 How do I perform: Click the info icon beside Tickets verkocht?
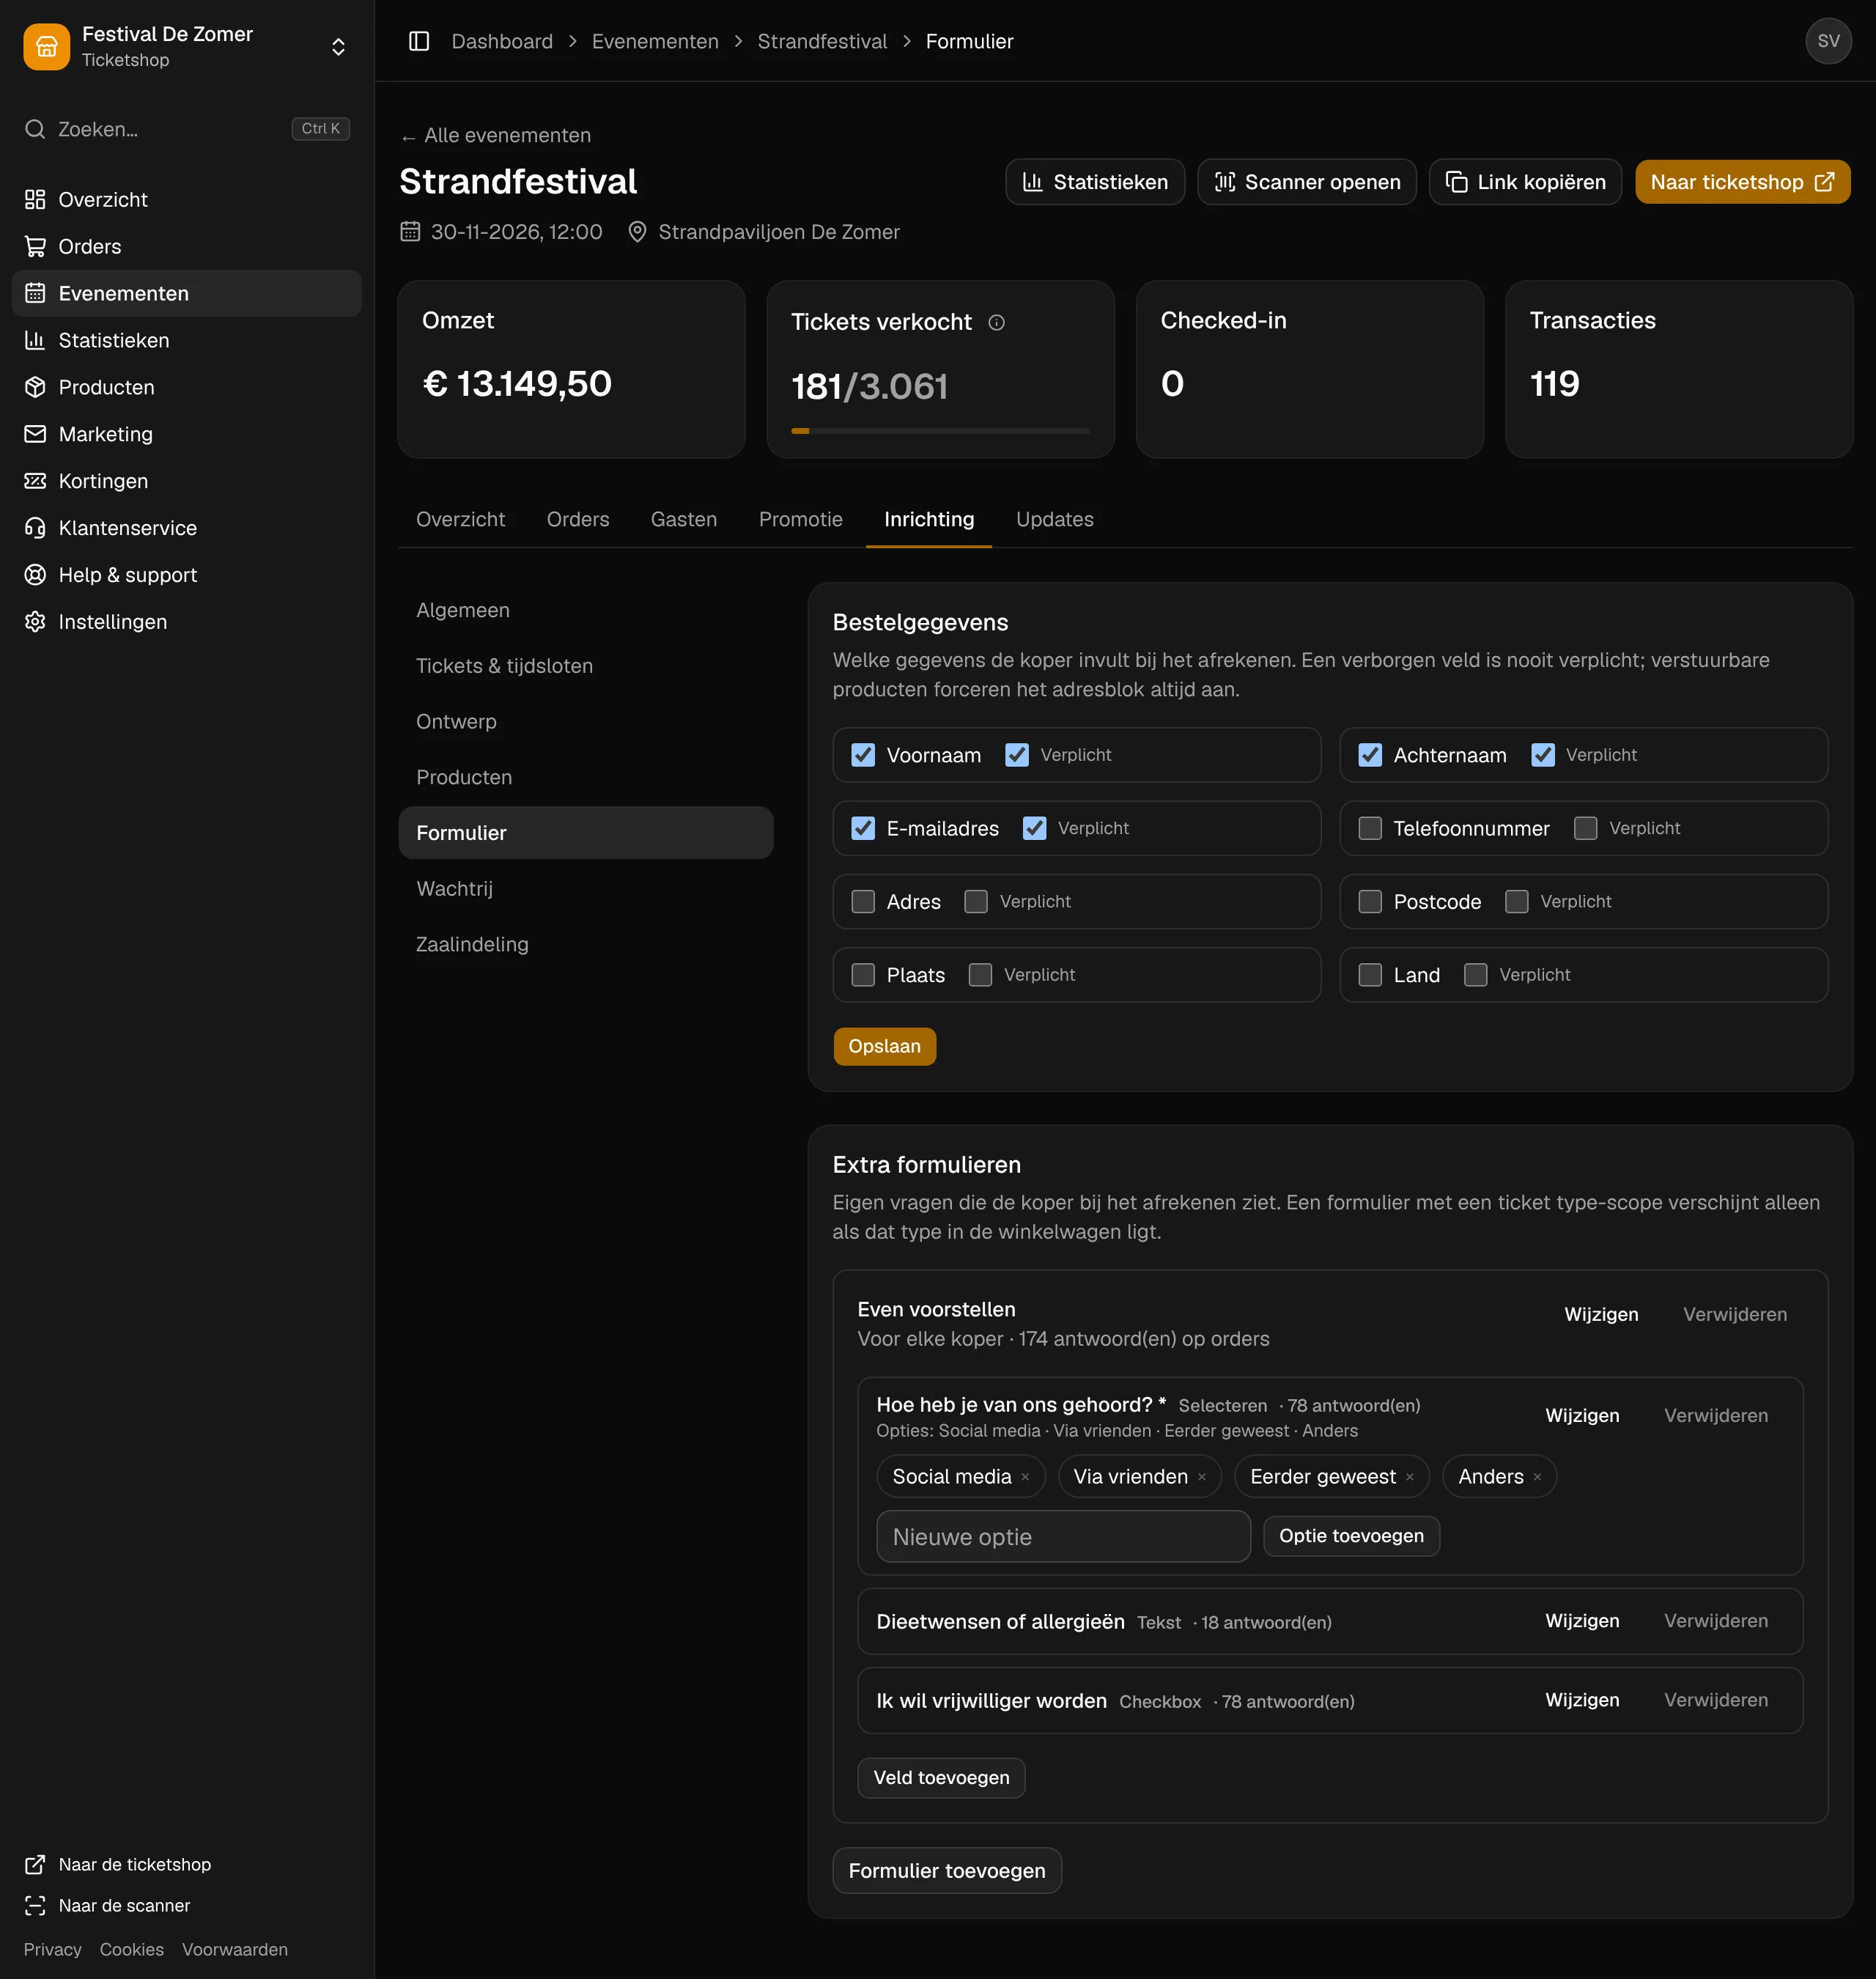996,322
